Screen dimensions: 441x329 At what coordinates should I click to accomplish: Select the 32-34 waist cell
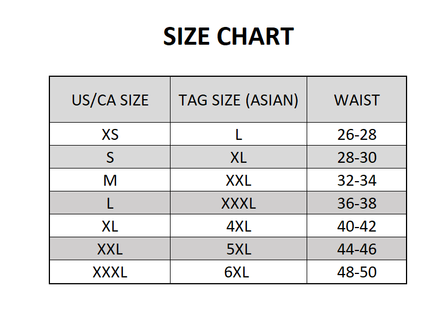pos(357,180)
